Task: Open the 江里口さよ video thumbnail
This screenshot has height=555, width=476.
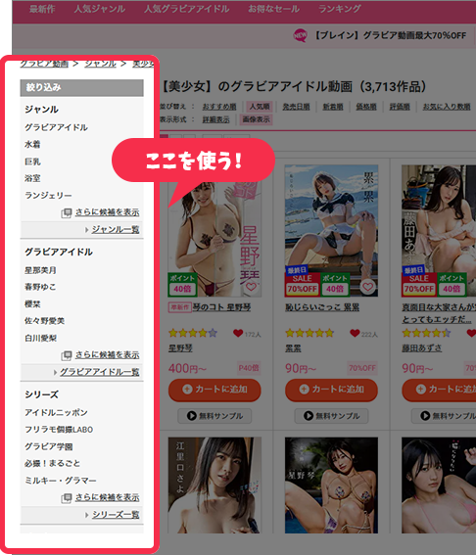Action: [214, 485]
